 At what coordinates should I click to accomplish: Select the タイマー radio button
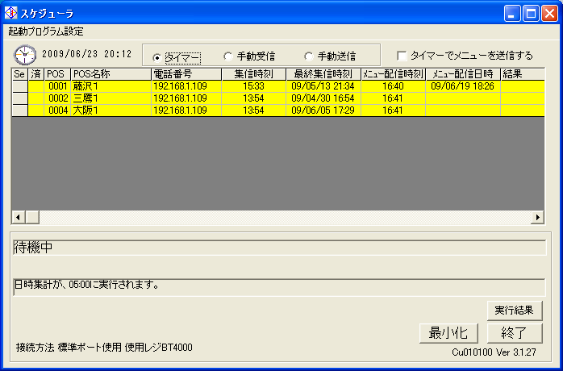(x=157, y=57)
